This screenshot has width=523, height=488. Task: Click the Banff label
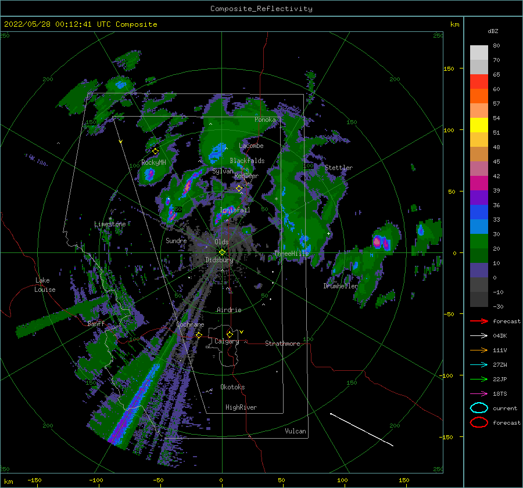pyautogui.click(x=96, y=323)
